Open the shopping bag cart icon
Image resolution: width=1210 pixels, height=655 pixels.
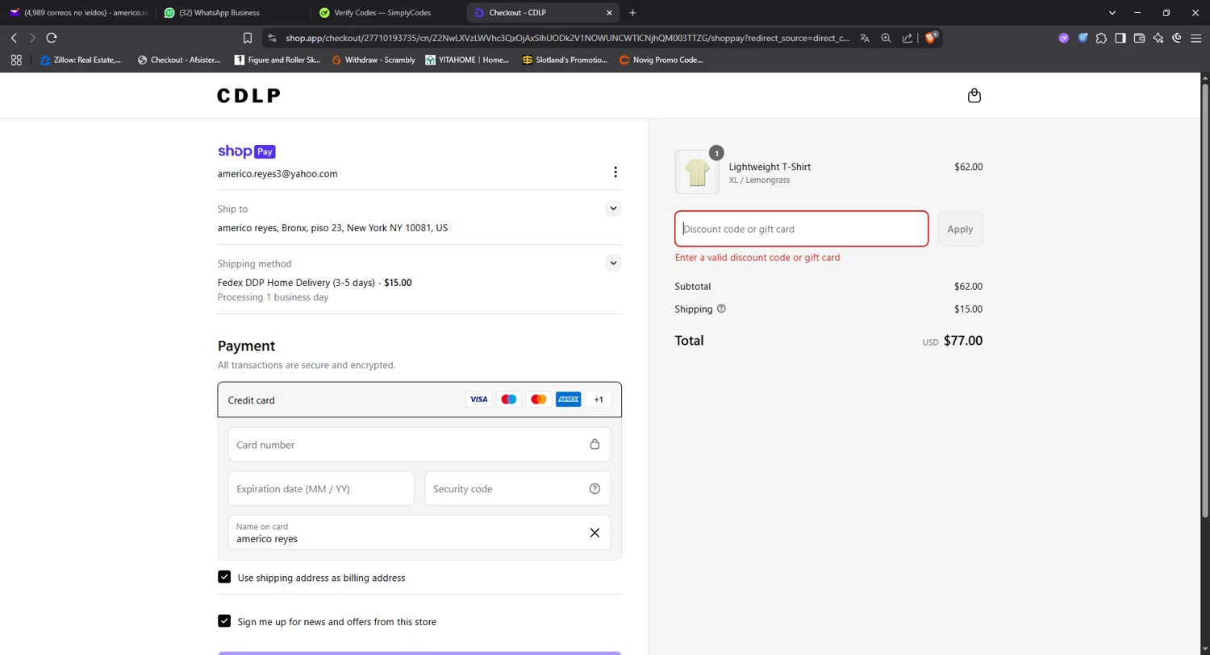pos(974,95)
